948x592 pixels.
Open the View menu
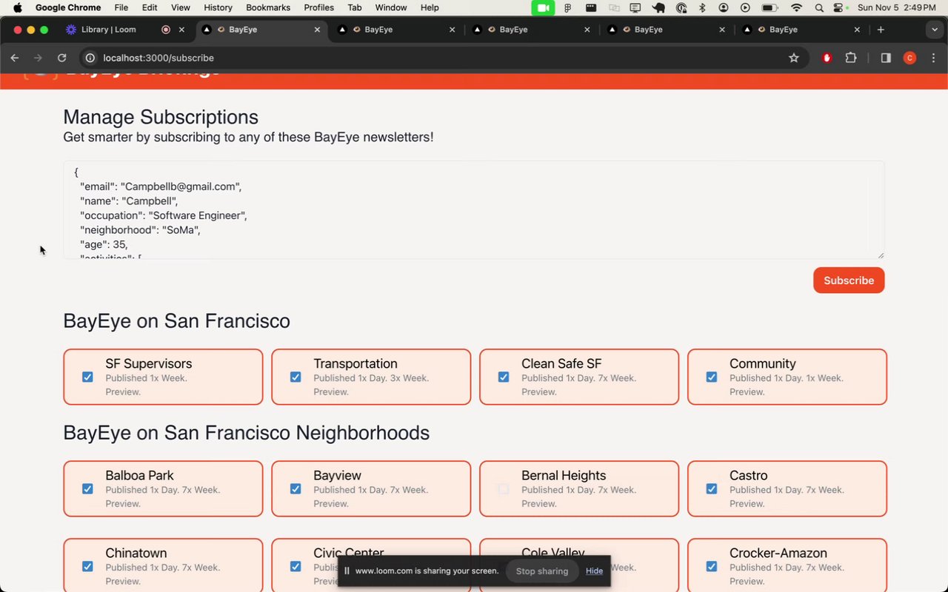coord(181,7)
